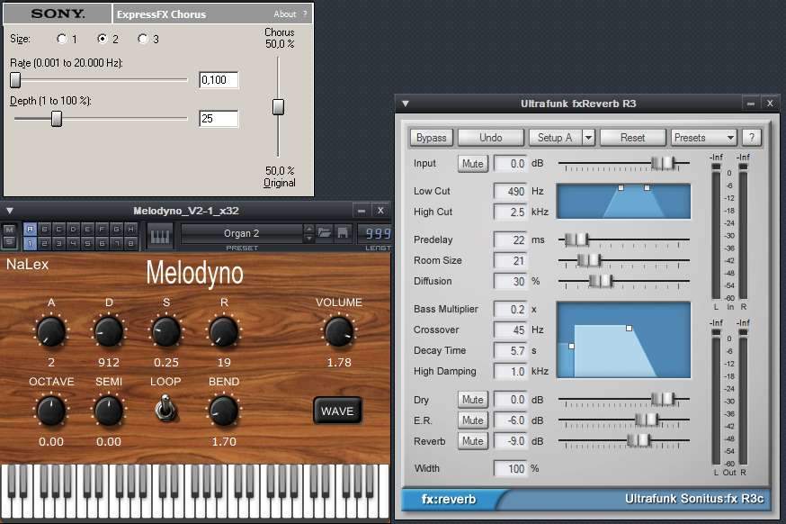The height and width of the screenshot is (524, 786).
Task: Mute the Dry signal
Action: (473, 400)
